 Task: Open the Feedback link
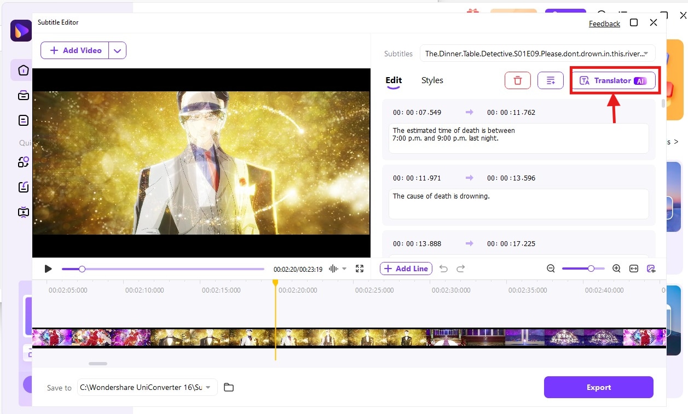tap(604, 24)
